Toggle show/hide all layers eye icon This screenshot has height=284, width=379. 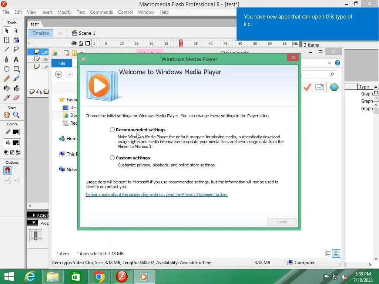74,43
